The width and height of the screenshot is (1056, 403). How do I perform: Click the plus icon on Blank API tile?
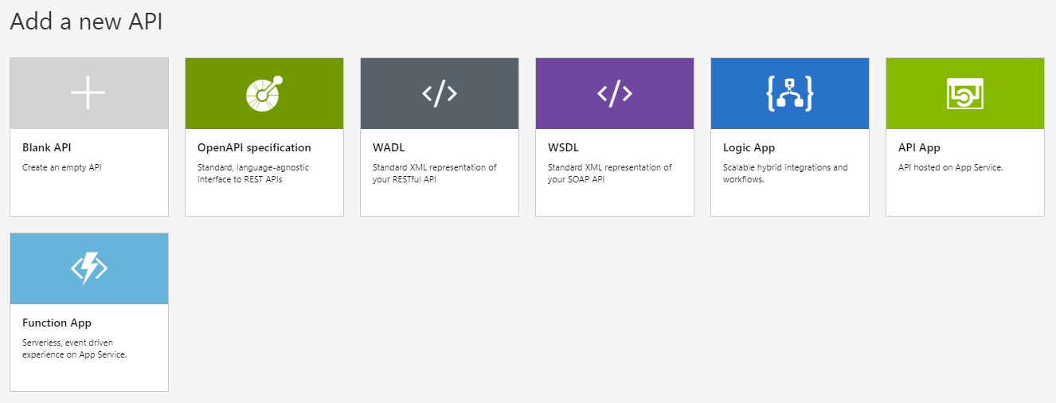point(88,93)
